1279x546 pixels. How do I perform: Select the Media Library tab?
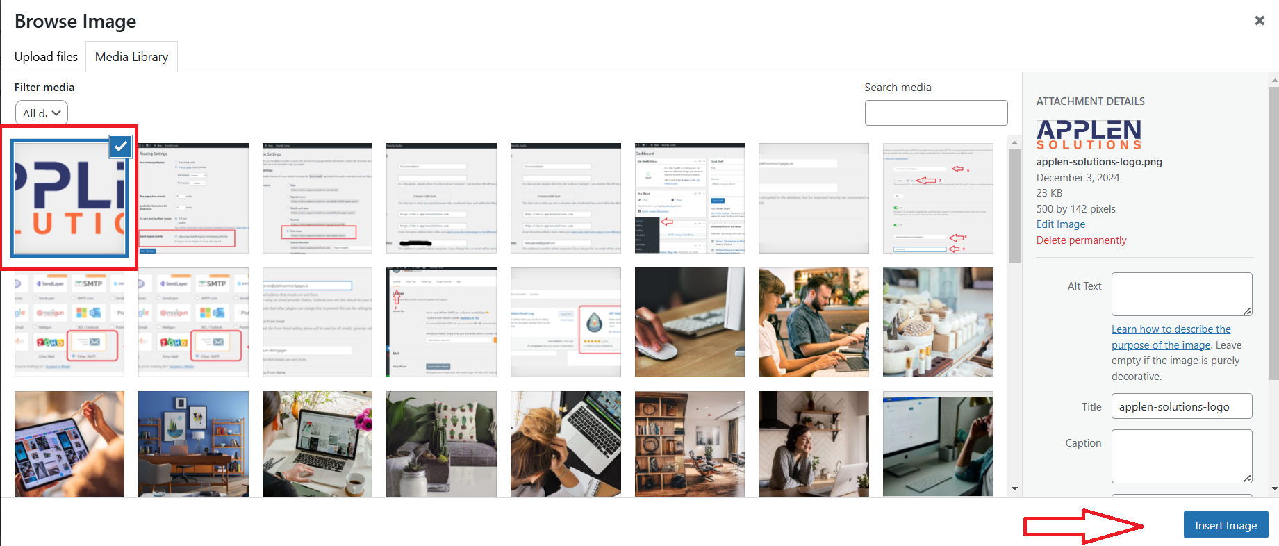pos(131,57)
